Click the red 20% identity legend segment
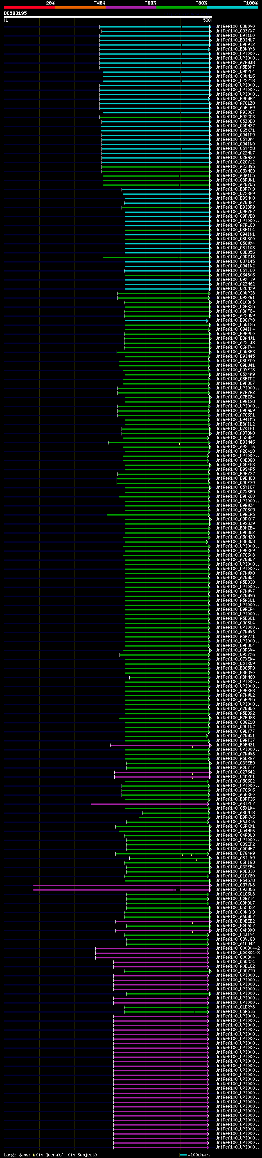This screenshot has height=1158, width=262. click(29, 7)
